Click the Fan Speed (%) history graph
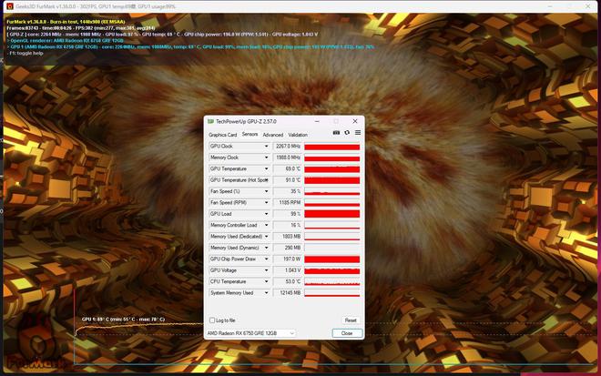 coord(332,191)
